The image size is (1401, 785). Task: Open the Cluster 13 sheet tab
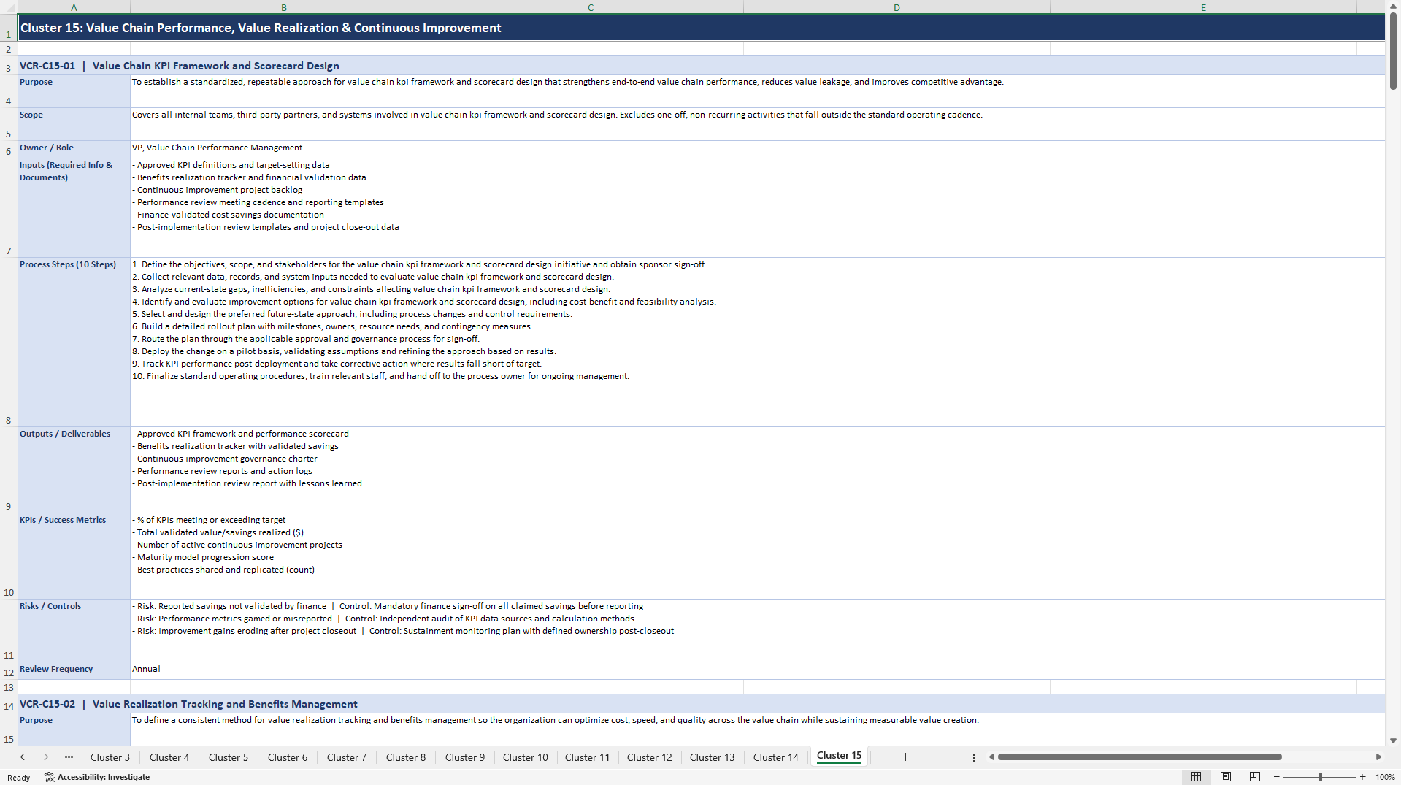[713, 757]
